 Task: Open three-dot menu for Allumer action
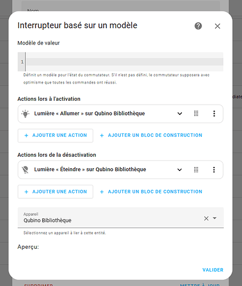[214, 113]
